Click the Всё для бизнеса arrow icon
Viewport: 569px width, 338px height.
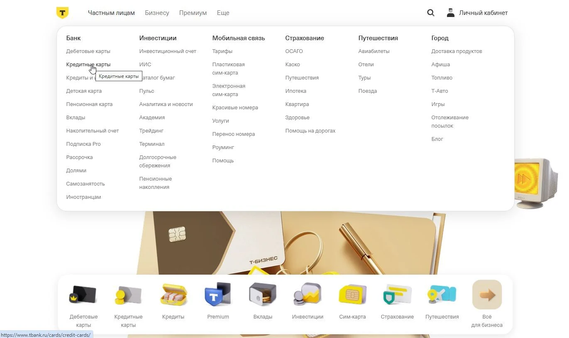[487, 295]
